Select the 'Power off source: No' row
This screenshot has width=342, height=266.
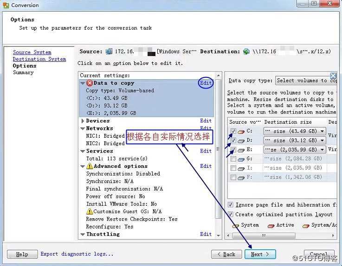[116, 196]
